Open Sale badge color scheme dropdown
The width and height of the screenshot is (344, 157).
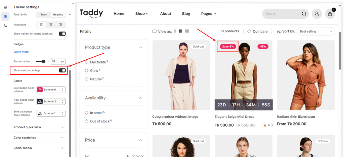(51, 90)
